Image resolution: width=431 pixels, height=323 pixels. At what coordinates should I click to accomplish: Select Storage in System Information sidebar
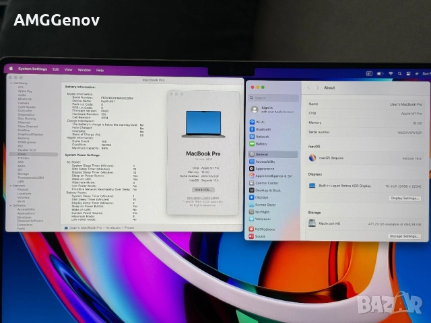[23, 174]
